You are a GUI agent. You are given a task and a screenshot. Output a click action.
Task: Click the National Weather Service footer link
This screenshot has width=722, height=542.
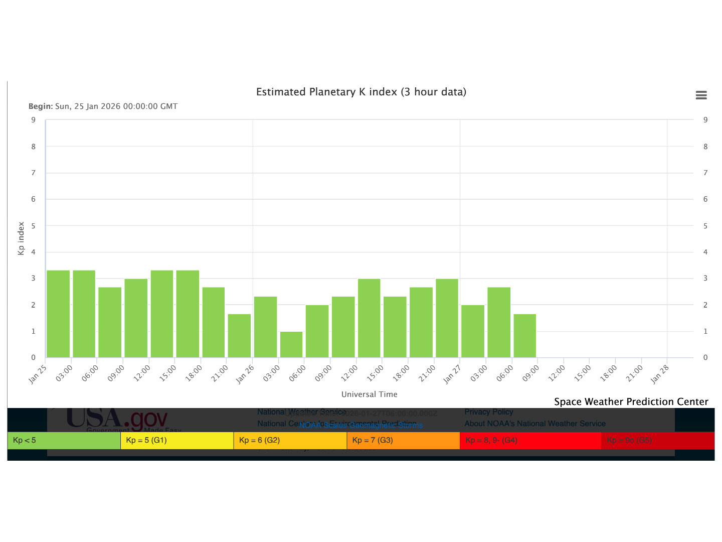271,412
